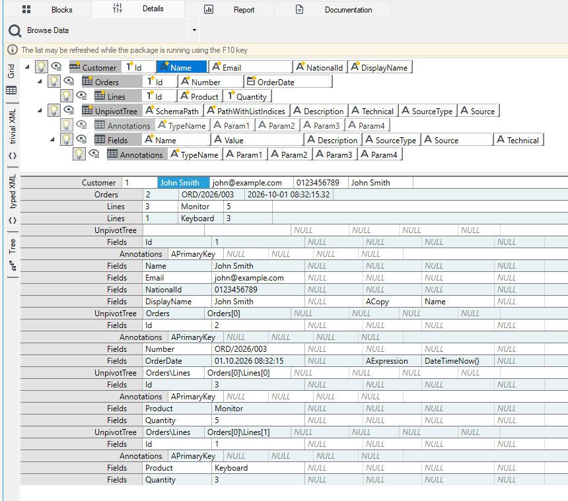Click the Orders[0]\Lines[1] path cell

point(248,432)
